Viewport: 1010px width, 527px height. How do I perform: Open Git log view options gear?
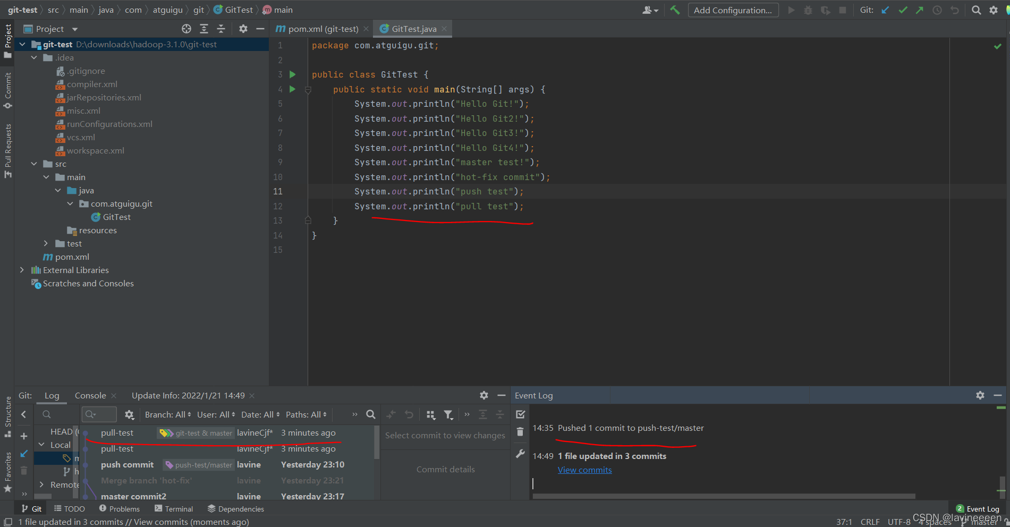129,414
